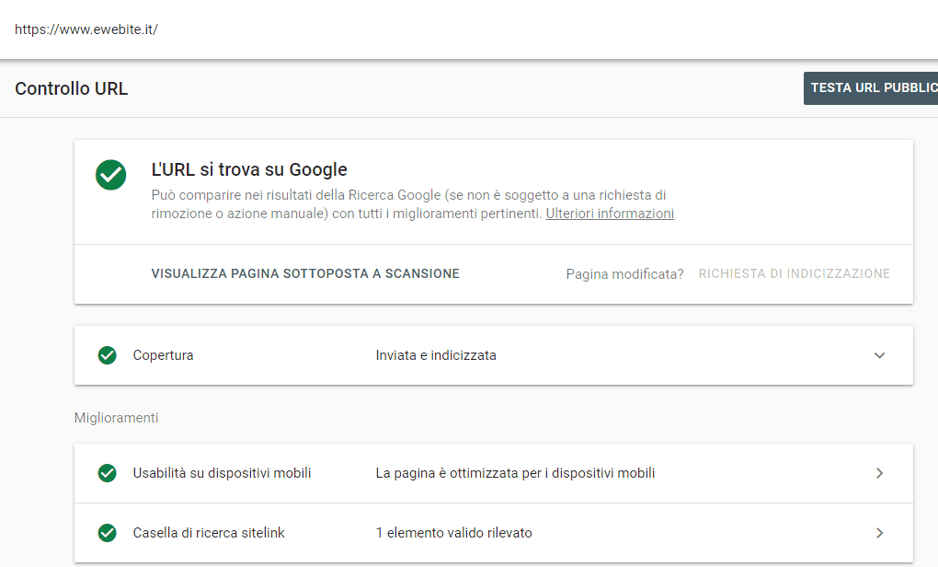Click VISUALIZZA PAGINA SOTTOPOSTA A SCANSIONE

coord(305,273)
